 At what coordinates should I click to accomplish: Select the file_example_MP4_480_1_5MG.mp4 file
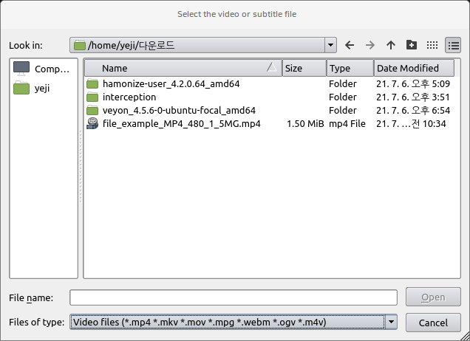pyautogui.click(x=181, y=123)
